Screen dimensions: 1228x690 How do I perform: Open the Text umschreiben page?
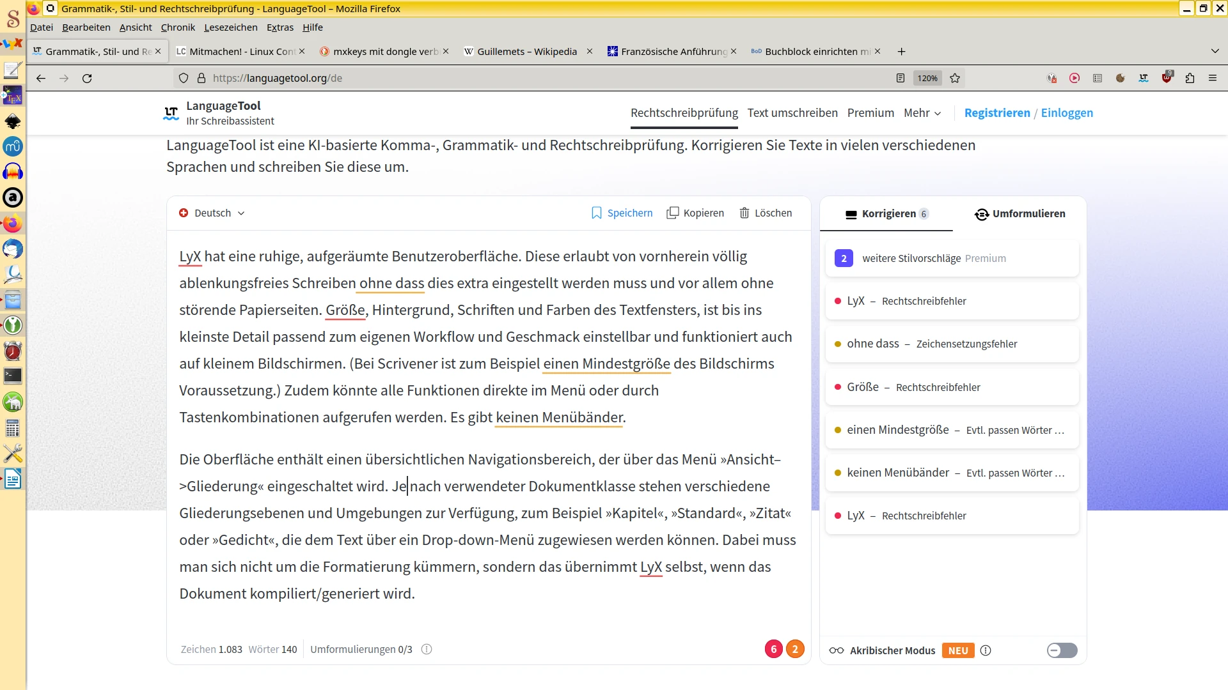[792, 113]
